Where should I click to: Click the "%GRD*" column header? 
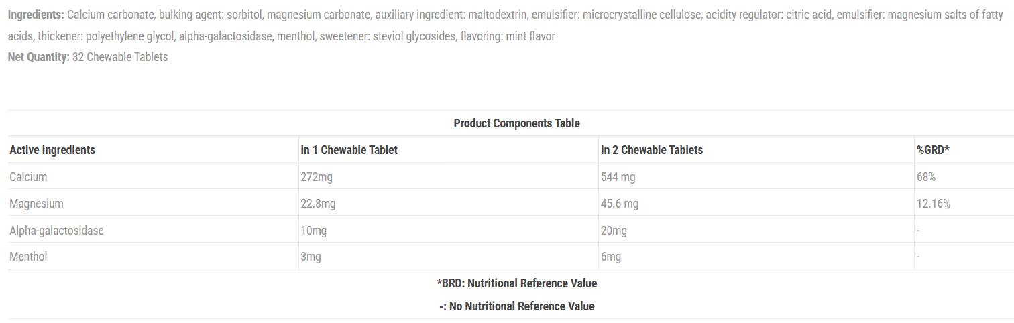933,150
